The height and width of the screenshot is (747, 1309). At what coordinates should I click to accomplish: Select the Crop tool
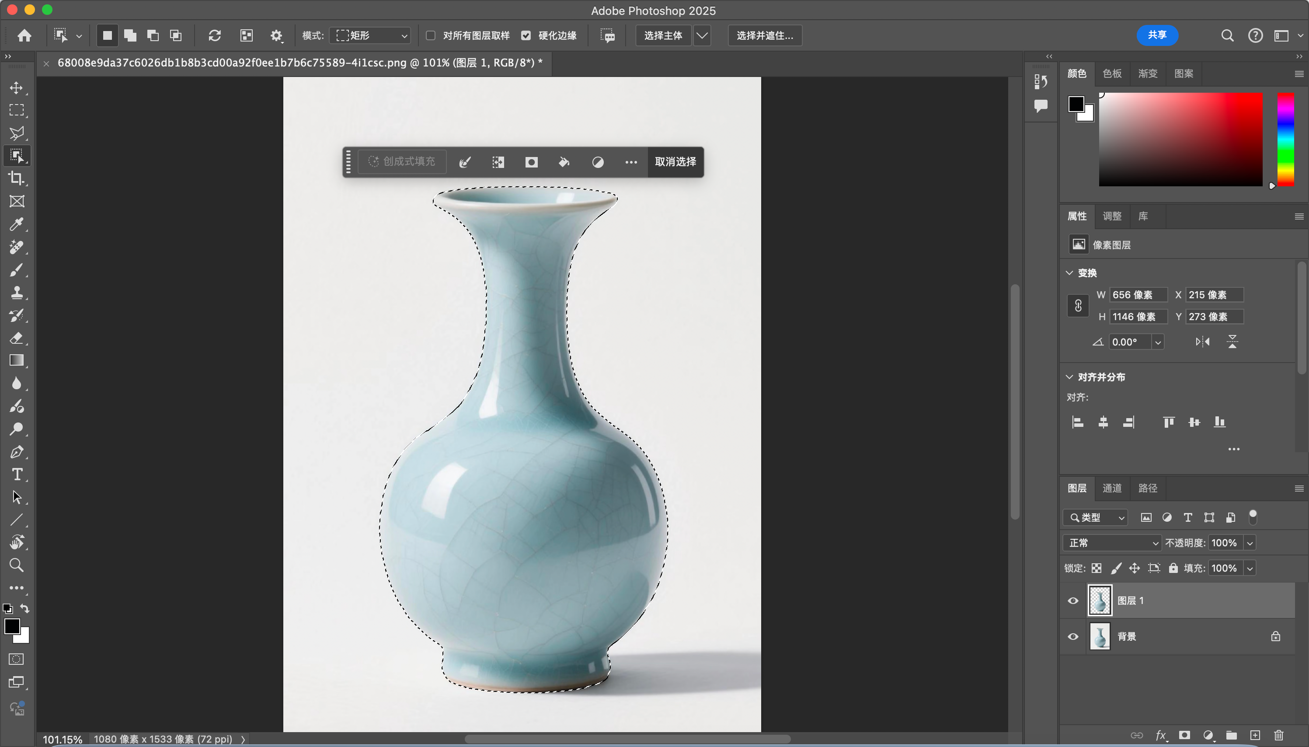[17, 178]
